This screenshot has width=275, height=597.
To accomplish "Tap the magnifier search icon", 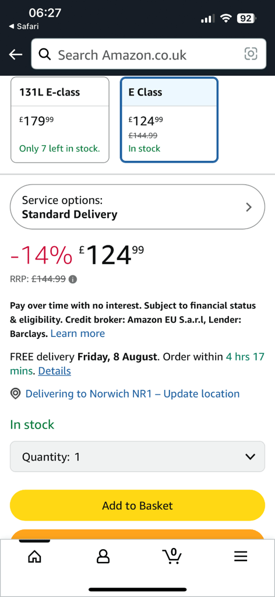I will [45, 54].
